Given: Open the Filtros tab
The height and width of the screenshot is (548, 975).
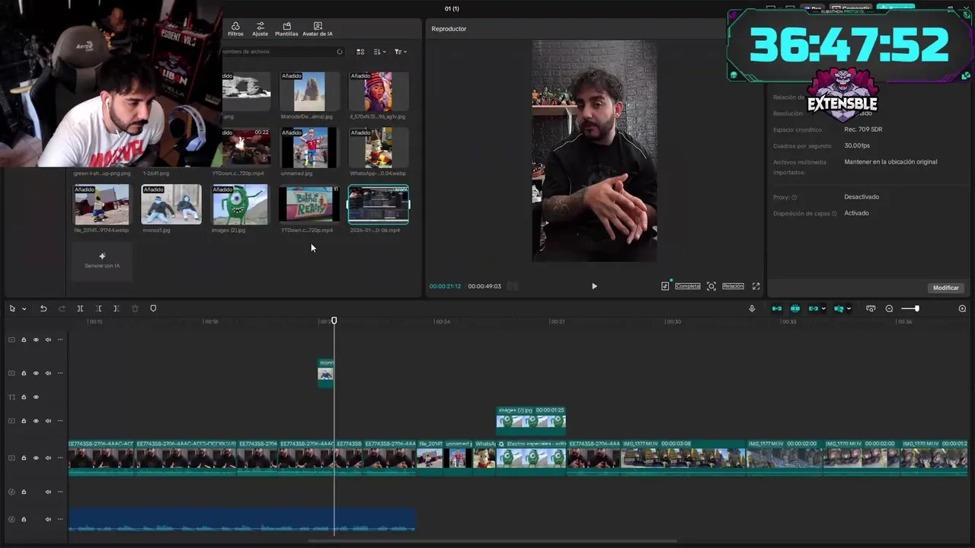Looking at the screenshot, I should click(x=235, y=30).
